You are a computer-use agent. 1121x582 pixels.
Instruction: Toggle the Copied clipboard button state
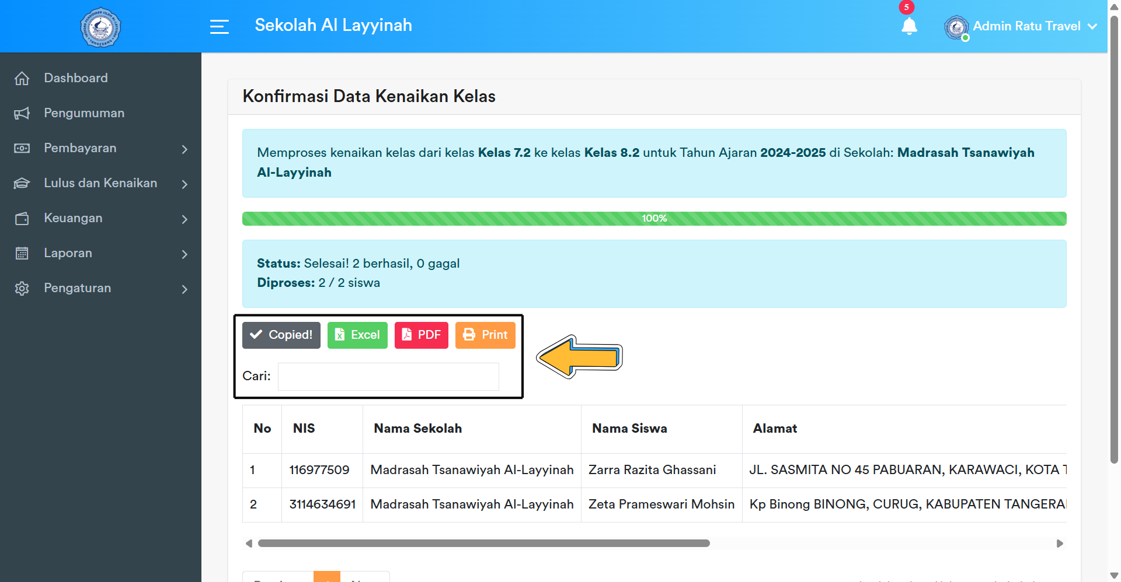(x=281, y=335)
